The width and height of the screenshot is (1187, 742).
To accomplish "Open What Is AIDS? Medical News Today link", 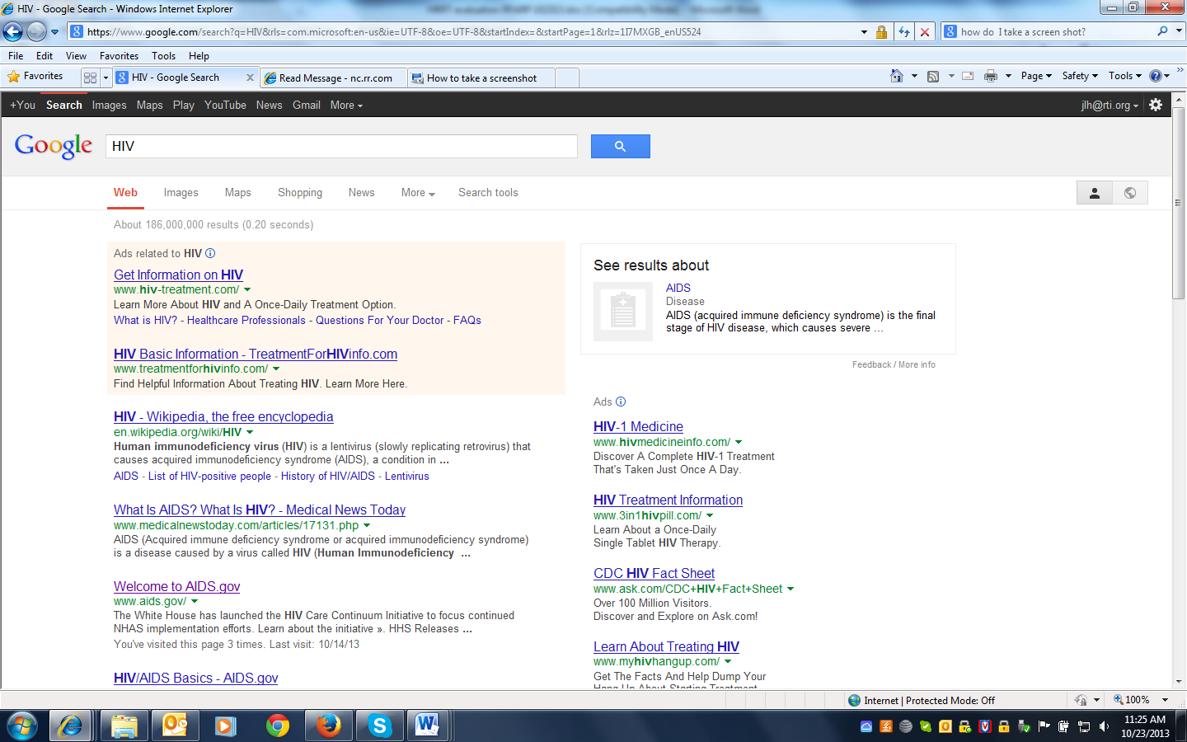I will pyautogui.click(x=260, y=510).
